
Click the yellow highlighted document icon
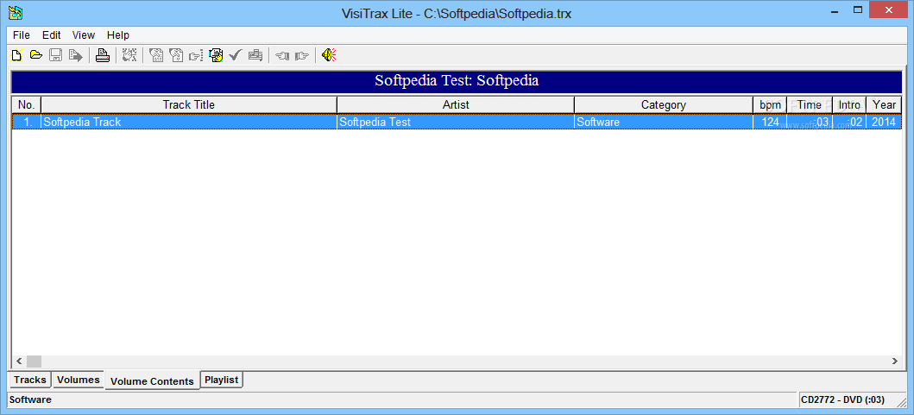pos(216,55)
